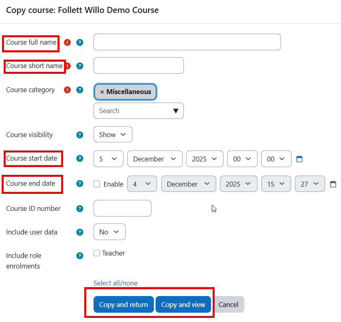341x322 pixels.
Task: Open help for Include role enrolments
Action: [79, 255]
